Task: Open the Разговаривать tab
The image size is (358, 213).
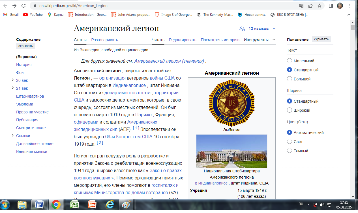Action: coord(104,40)
